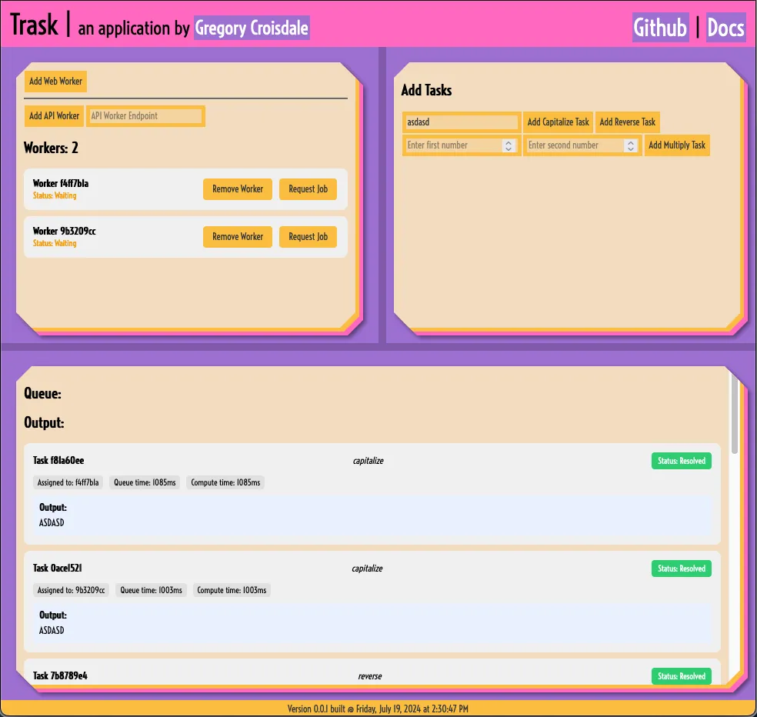Add a Multiply Task

click(x=676, y=145)
